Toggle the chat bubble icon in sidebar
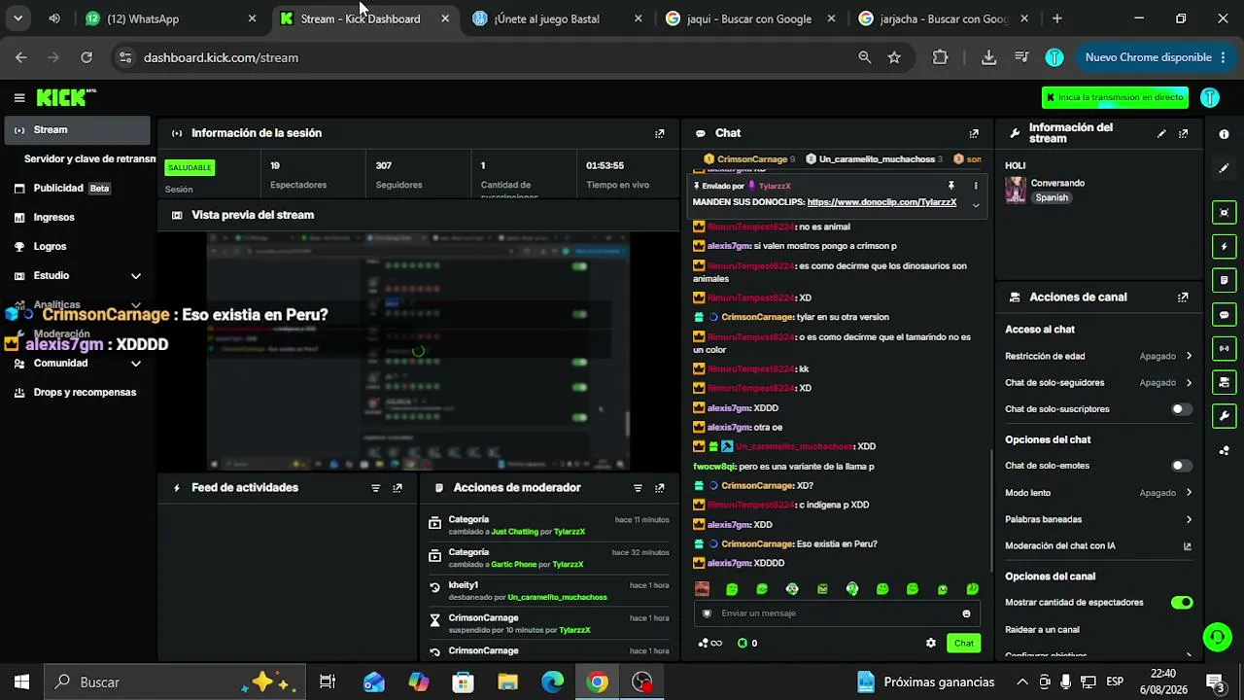1244x700 pixels. click(x=1224, y=315)
